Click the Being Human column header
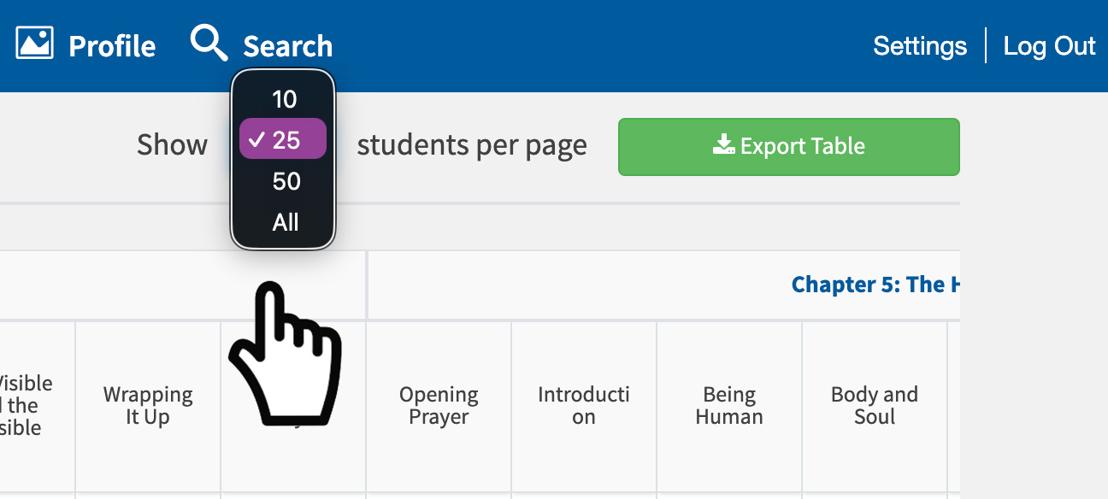The width and height of the screenshot is (1108, 499). pyautogui.click(x=728, y=405)
